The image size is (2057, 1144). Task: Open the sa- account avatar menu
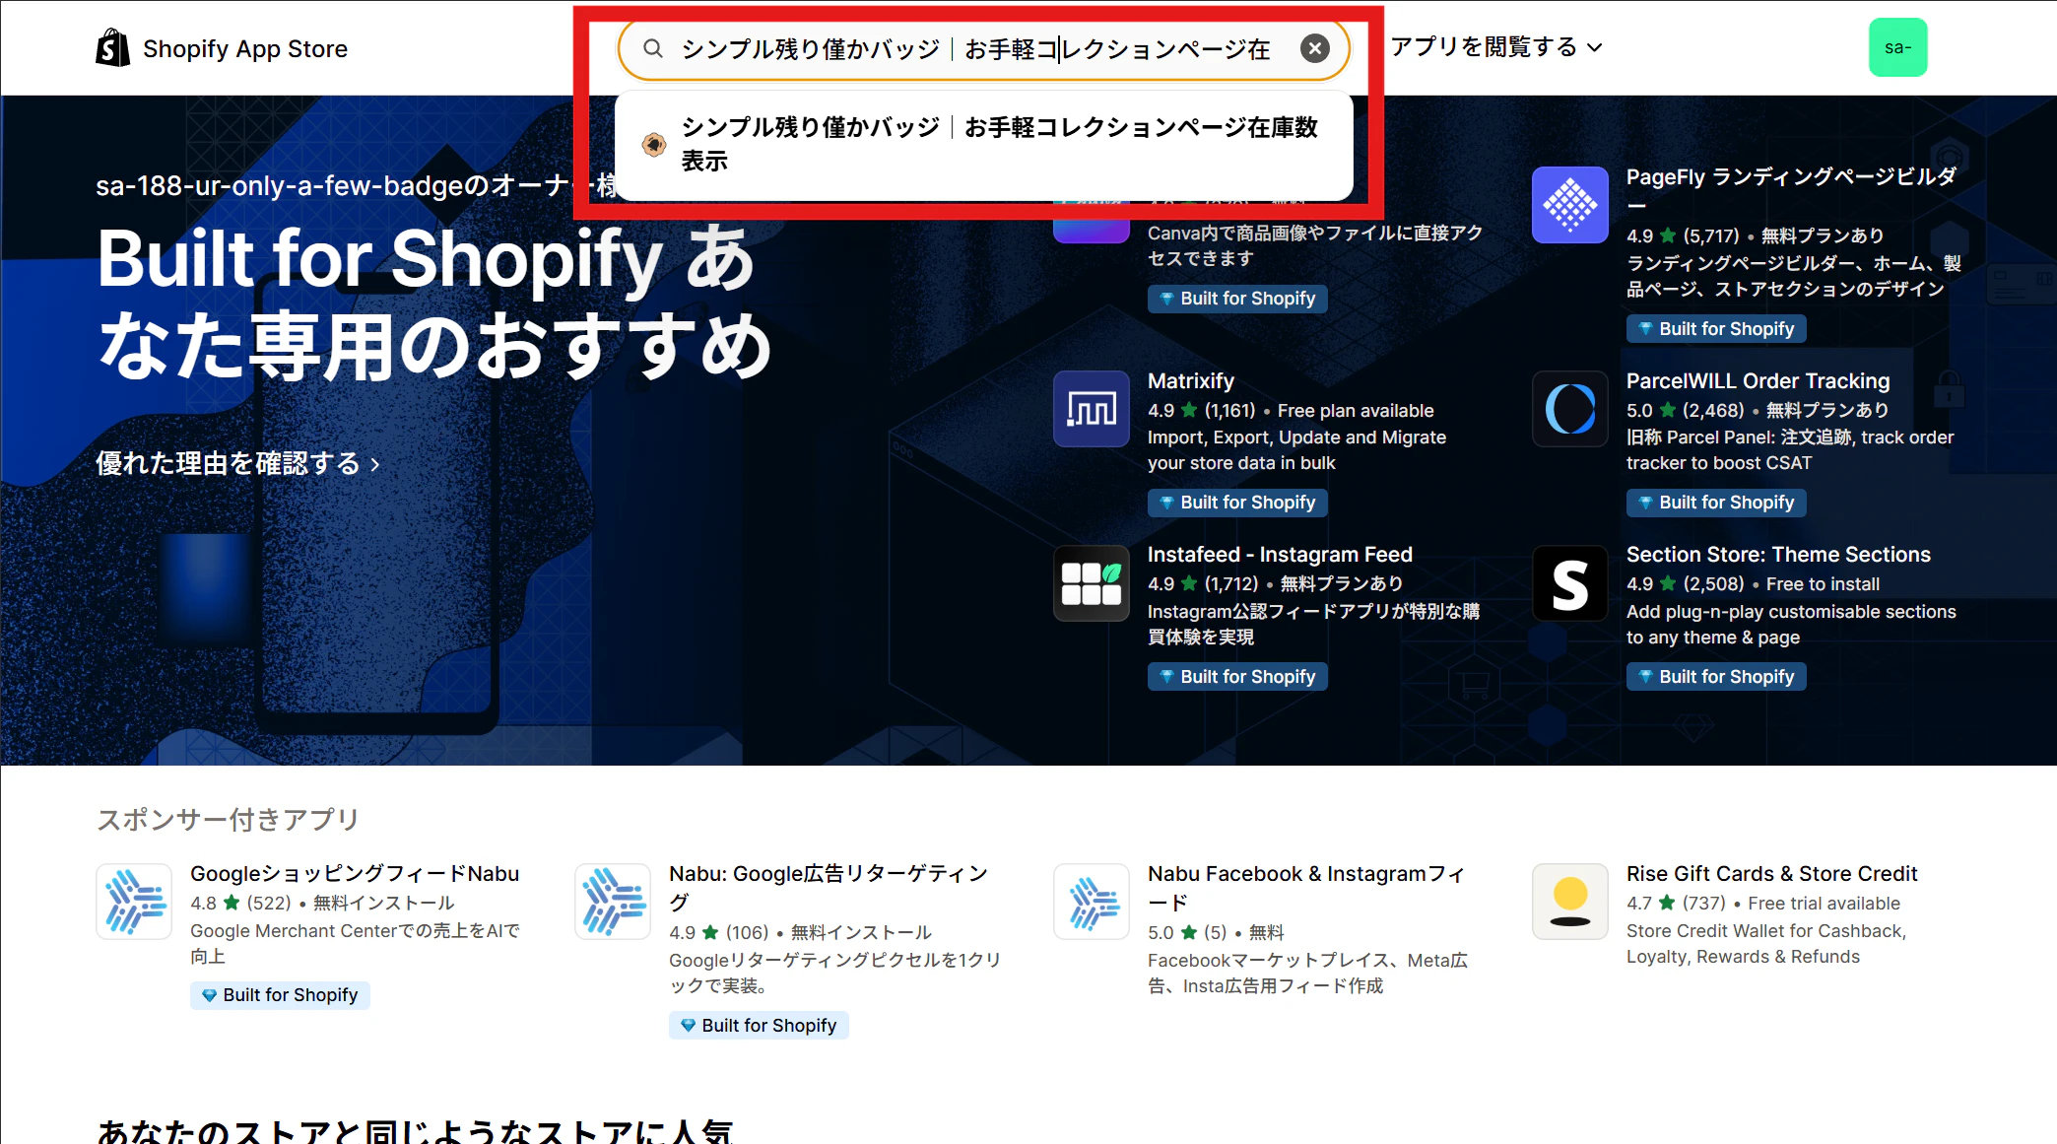click(1897, 47)
